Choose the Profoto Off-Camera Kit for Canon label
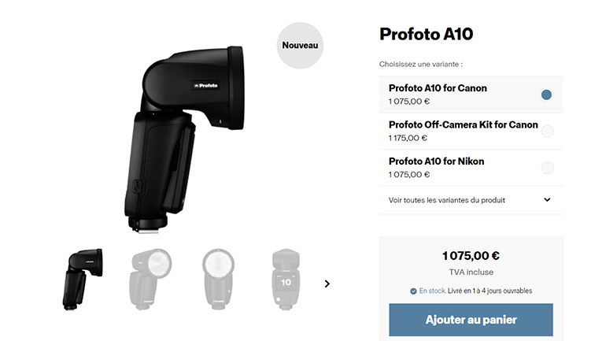This screenshot has height=341, width=606. click(x=463, y=124)
